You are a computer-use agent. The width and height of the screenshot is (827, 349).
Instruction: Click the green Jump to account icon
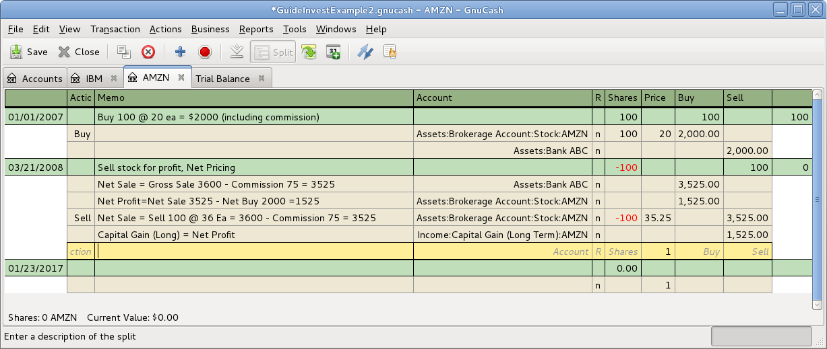pyautogui.click(x=309, y=52)
